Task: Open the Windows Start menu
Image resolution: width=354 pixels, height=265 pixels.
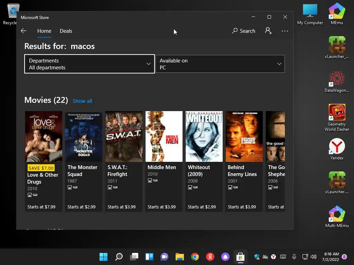Action: [104, 257]
